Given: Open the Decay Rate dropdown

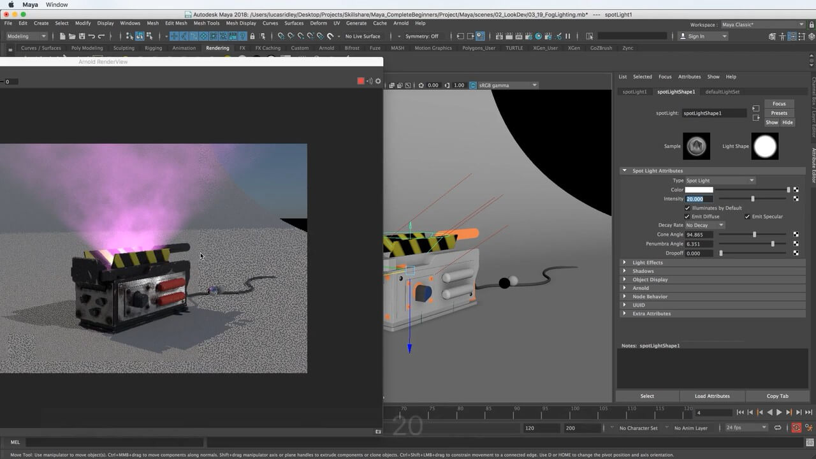Looking at the screenshot, I should pos(704,225).
